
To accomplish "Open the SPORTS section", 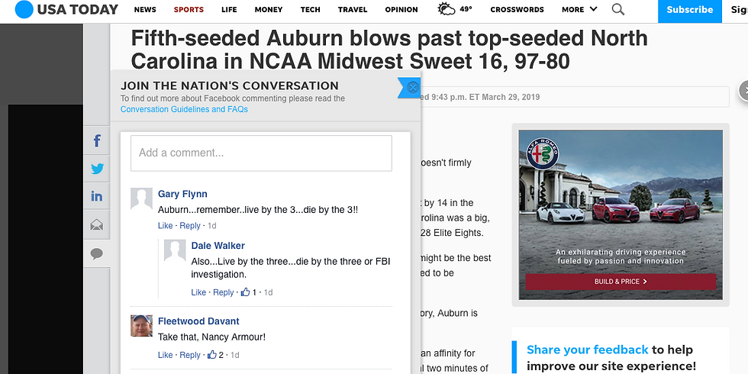I will [x=189, y=9].
